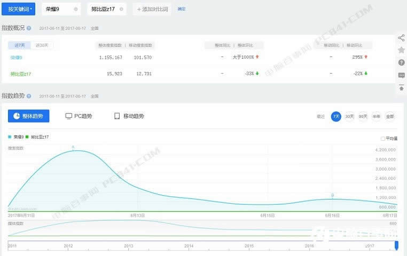
Task: Remove the 努比亚z17 keyword with its clear icon
Action: pos(121,9)
